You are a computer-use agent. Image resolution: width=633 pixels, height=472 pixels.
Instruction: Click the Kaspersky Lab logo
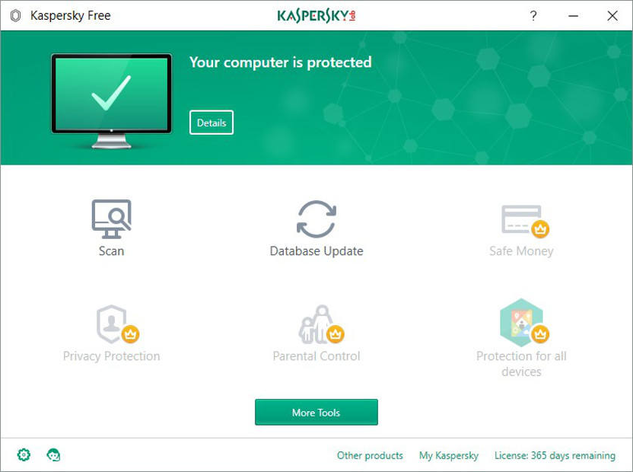[x=316, y=15]
